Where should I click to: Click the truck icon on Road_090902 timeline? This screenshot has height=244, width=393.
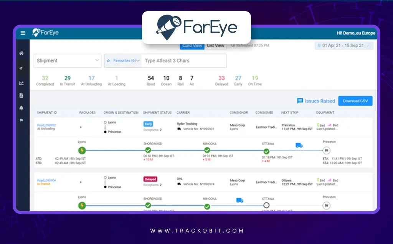pyautogui.click(x=299, y=145)
